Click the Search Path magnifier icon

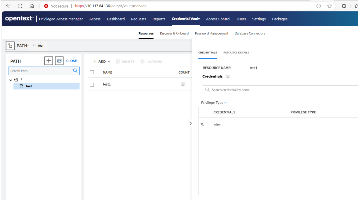75,71
